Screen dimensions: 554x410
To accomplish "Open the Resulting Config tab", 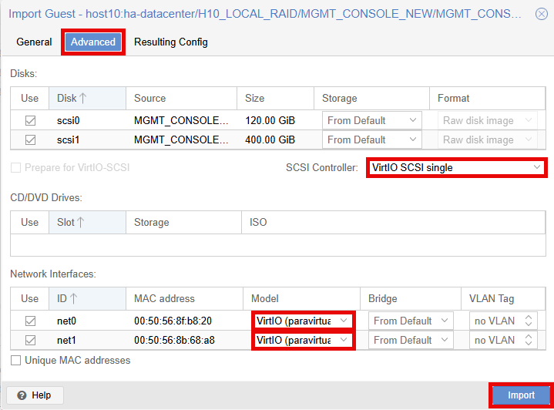I will pos(170,42).
